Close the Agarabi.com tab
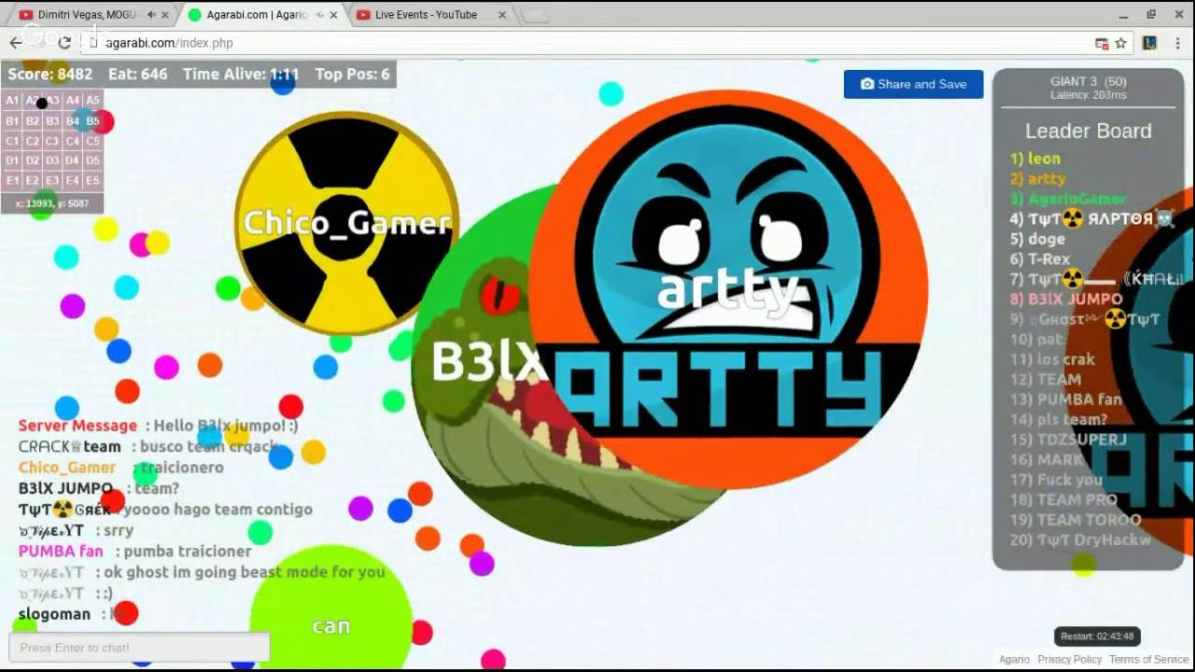The image size is (1195, 672). click(x=333, y=15)
